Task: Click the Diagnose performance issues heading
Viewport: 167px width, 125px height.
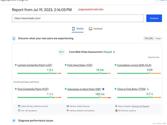Action: point(36,121)
